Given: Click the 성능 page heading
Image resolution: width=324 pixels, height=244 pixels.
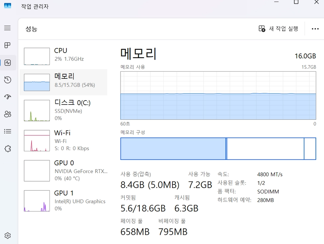Looking at the screenshot, I should pyautogui.click(x=31, y=29).
